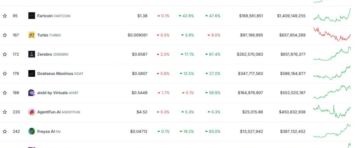This screenshot has height=148, width=356.
Task: Click the Turbo coin logo icon
Action: point(31,35)
